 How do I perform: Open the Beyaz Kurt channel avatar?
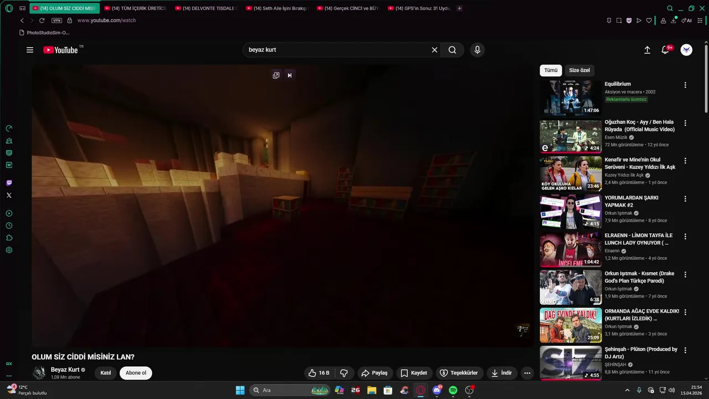tap(39, 373)
